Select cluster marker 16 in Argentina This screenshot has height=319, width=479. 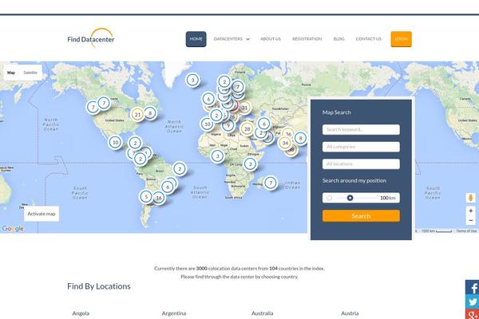click(x=159, y=198)
